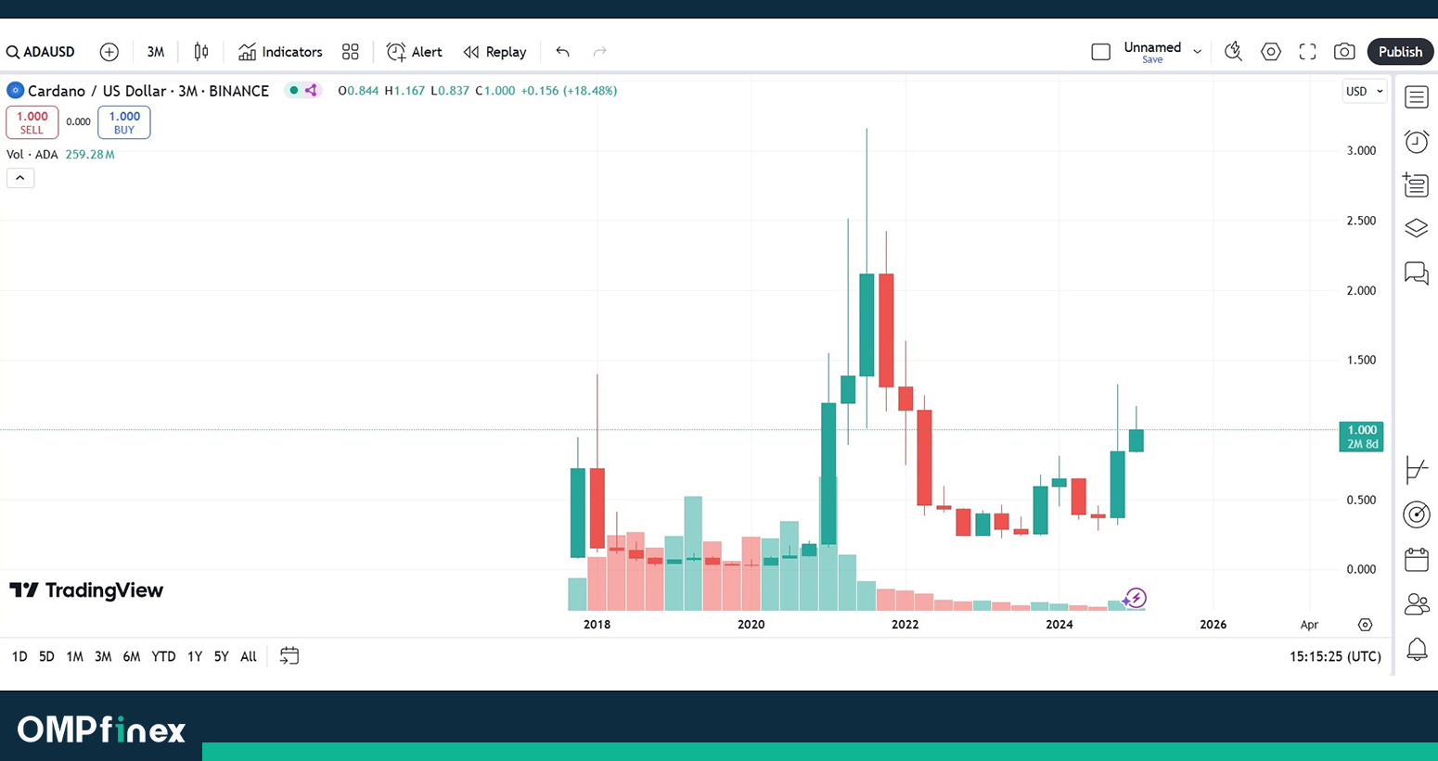Open the community people icon panel
This screenshot has height=761, width=1438.
[1417, 604]
